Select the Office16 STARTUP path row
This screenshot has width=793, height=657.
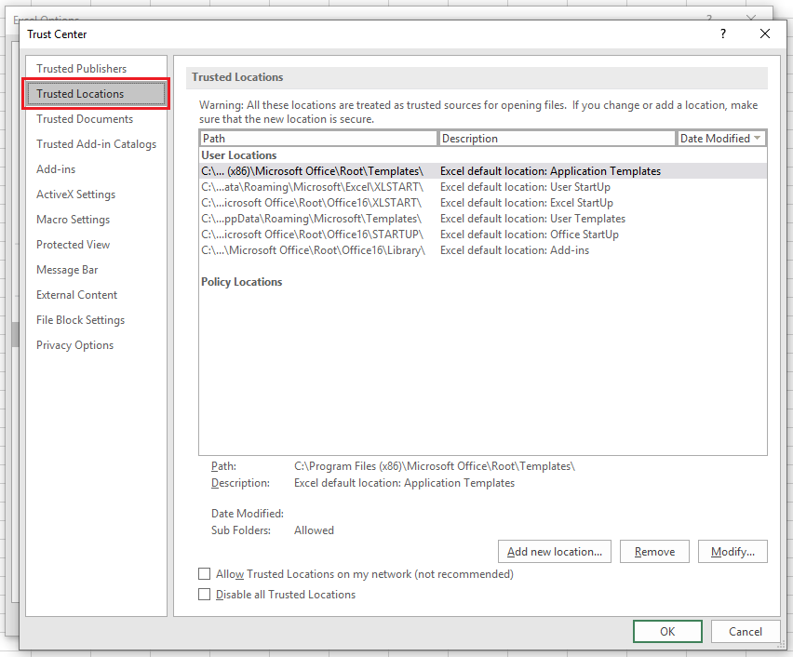point(483,235)
